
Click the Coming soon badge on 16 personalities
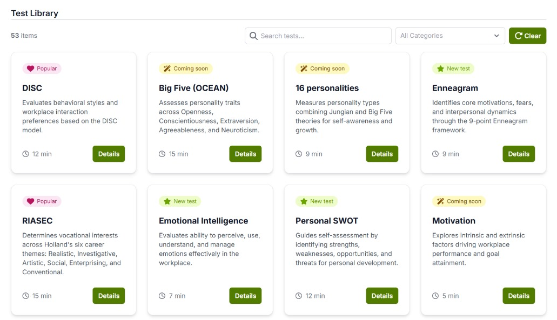pyautogui.click(x=322, y=69)
